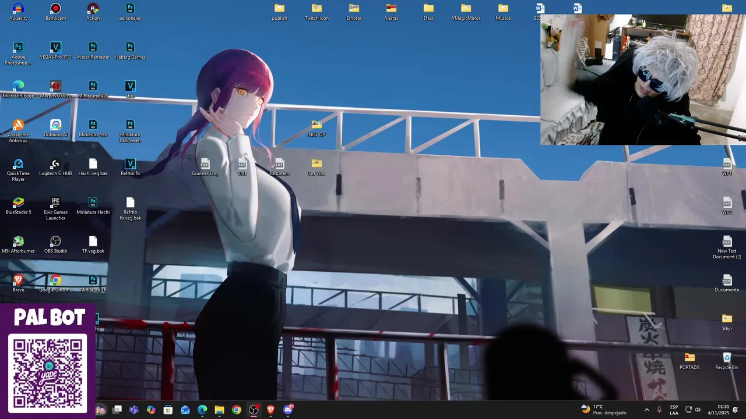Select the MSI Afterburner shortcut
Image resolution: width=746 pixels, height=419 pixels.
(x=18, y=245)
